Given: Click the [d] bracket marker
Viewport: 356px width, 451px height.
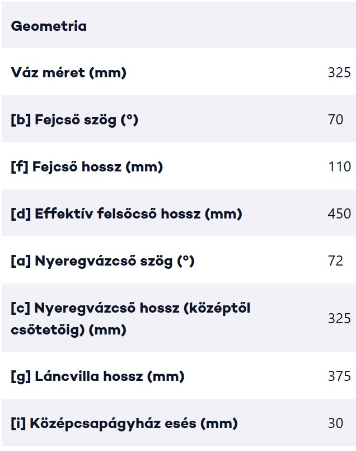Looking at the screenshot, I should click(21, 214).
